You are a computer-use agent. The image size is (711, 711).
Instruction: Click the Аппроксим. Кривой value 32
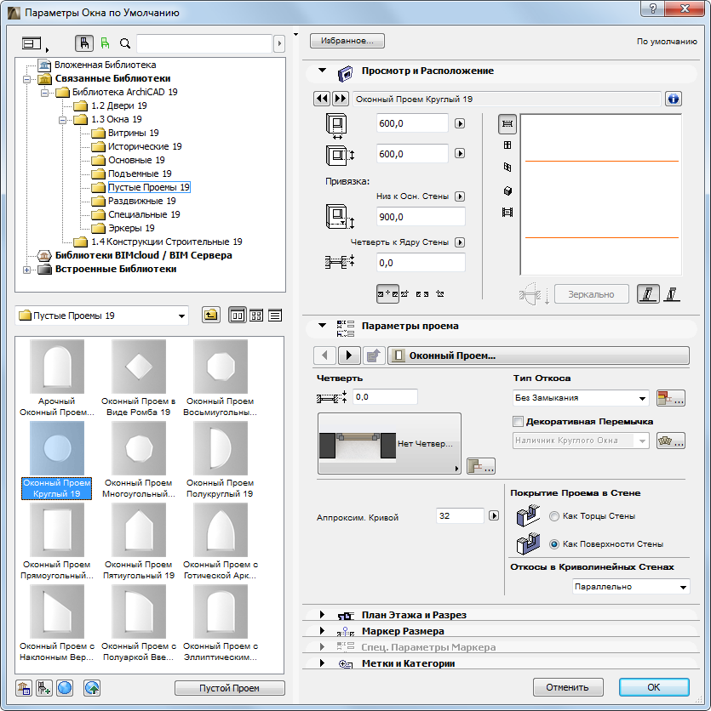point(460,516)
